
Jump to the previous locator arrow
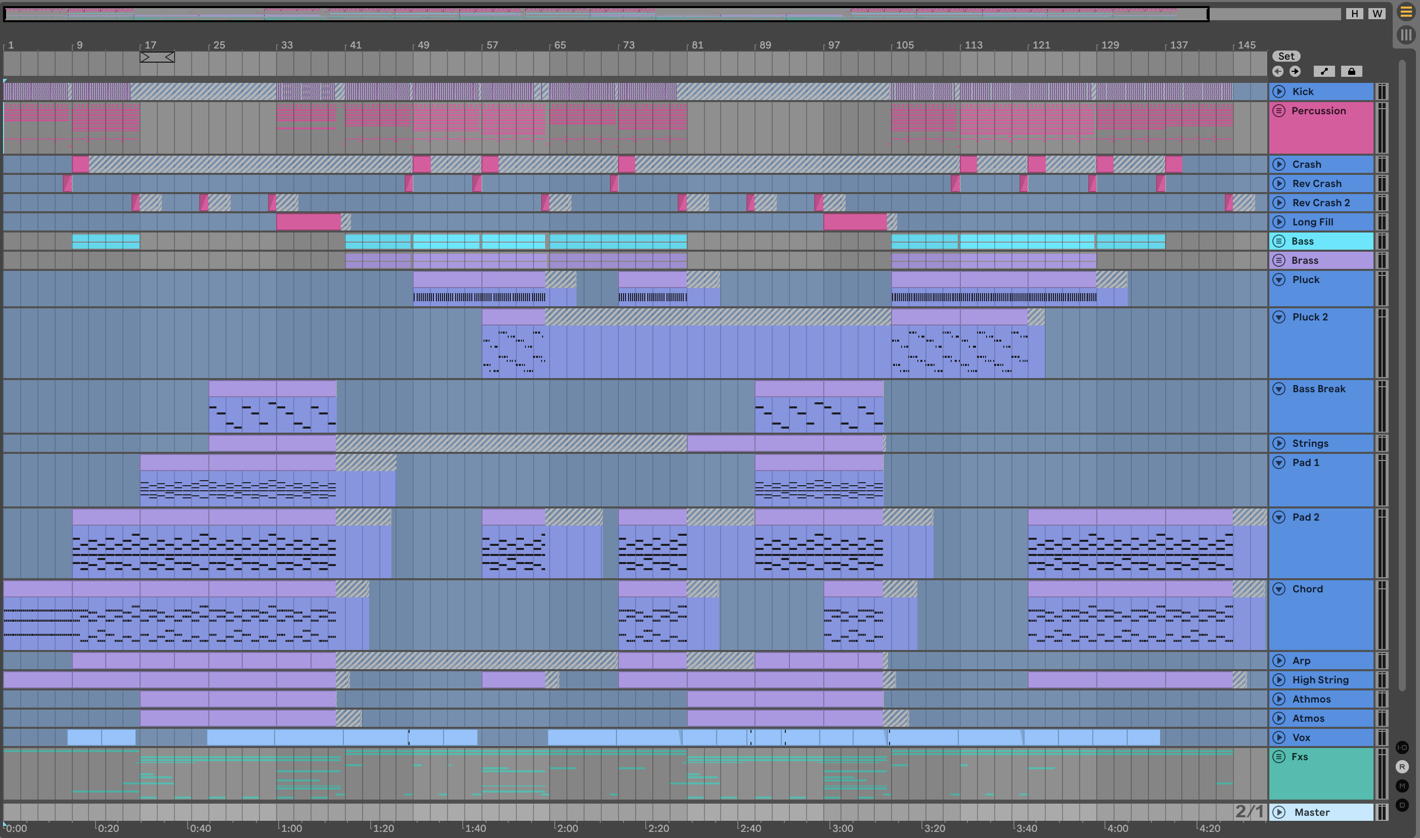1278,71
